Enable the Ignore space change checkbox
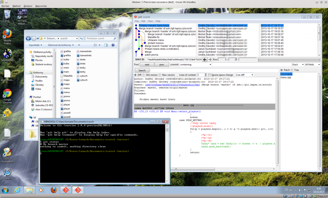This screenshot has height=198, width=328. (209, 75)
